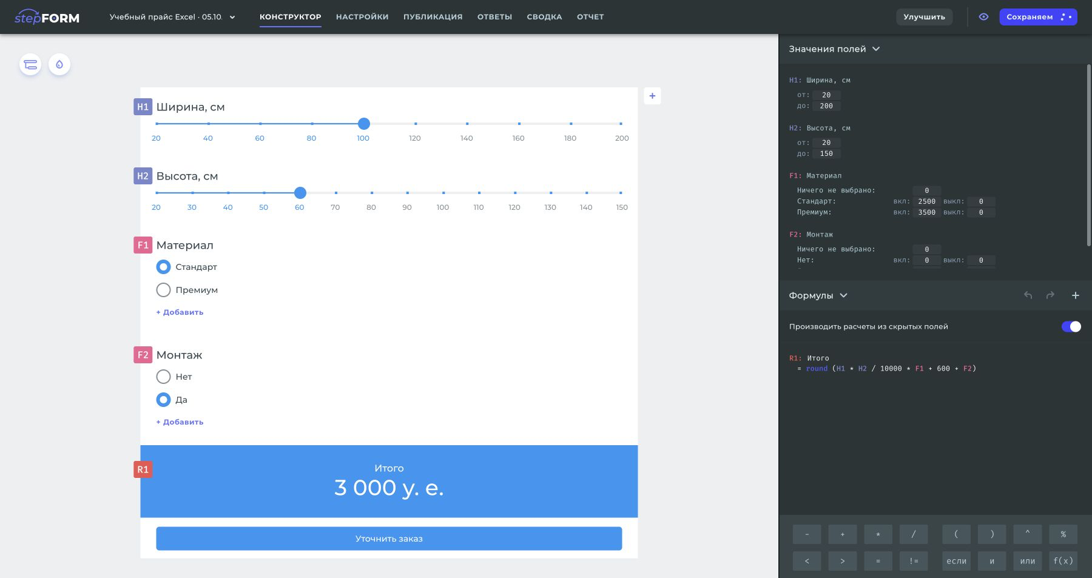Insert the power caret operator

point(1028,534)
